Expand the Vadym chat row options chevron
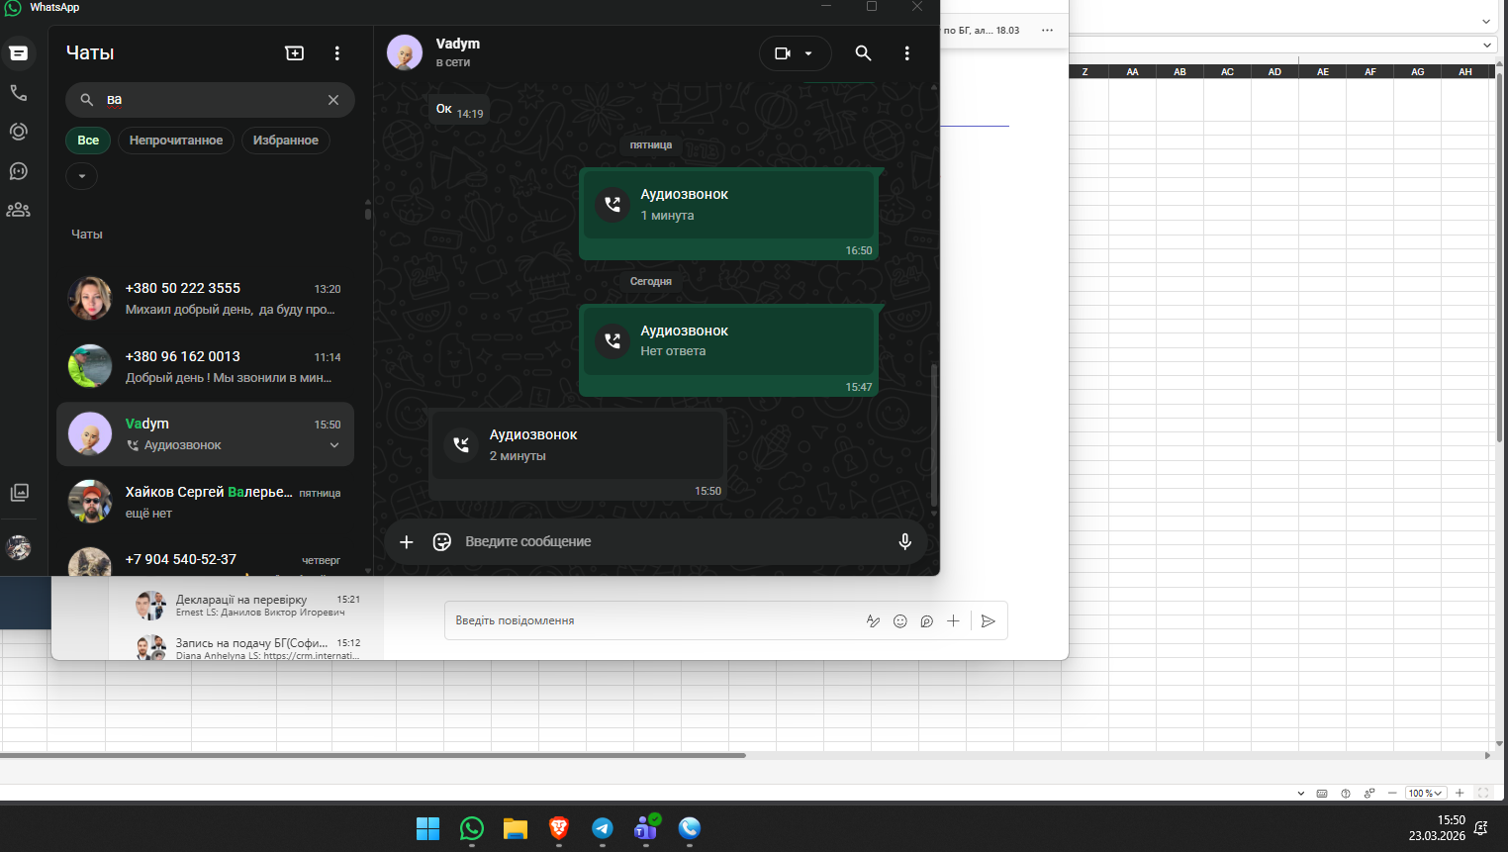 click(x=334, y=445)
